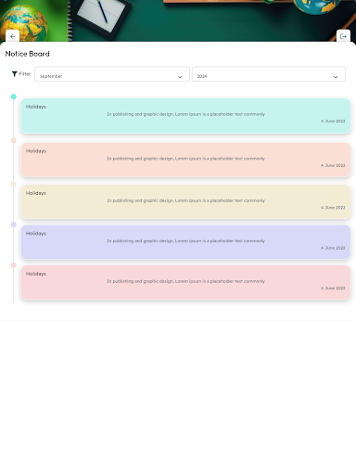Click the Holidays title in the beige card
The image size is (356, 475).
[36, 193]
